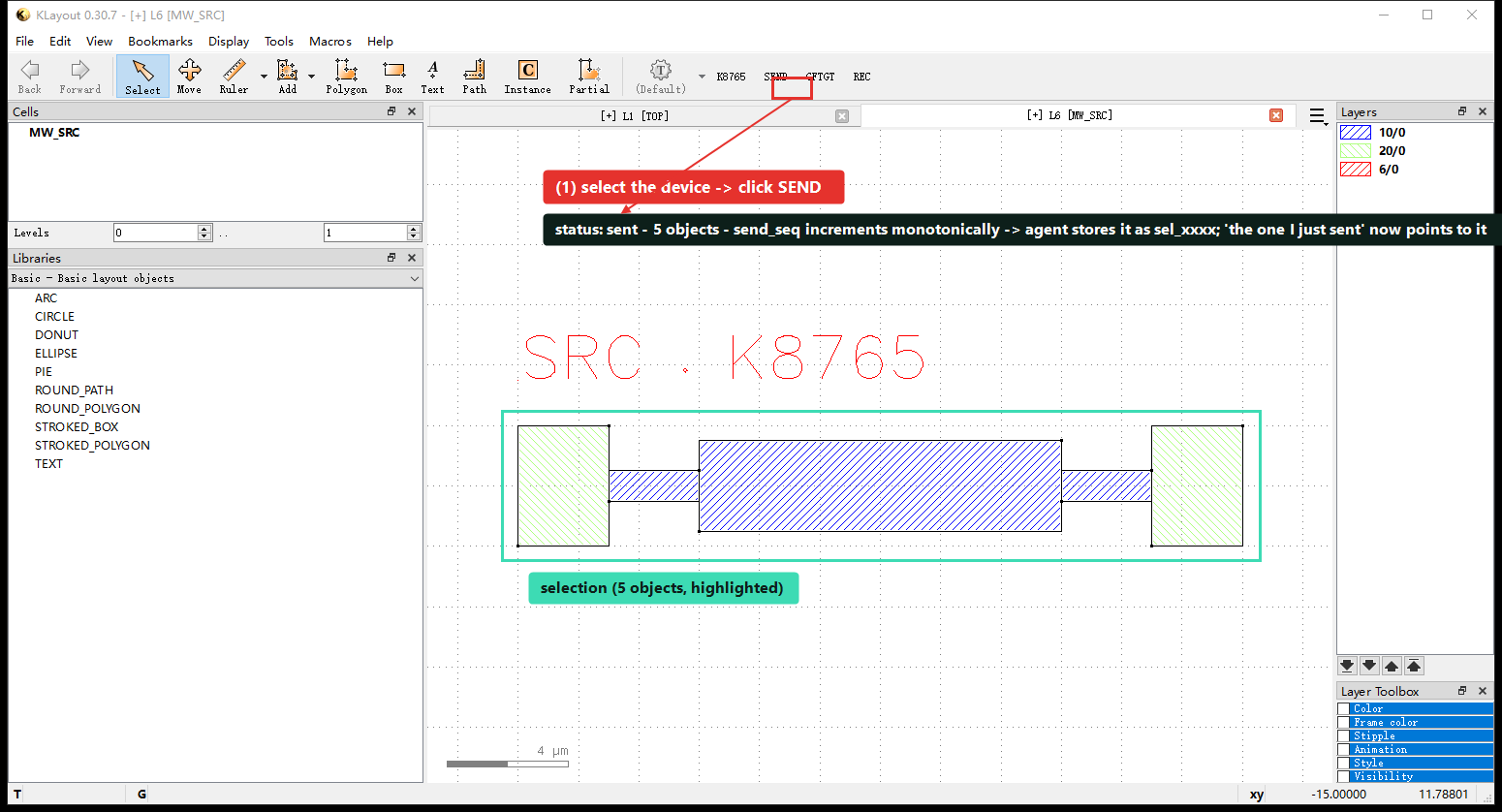This screenshot has width=1502, height=812.
Task: Open the Macros menu
Action: pyautogui.click(x=330, y=41)
